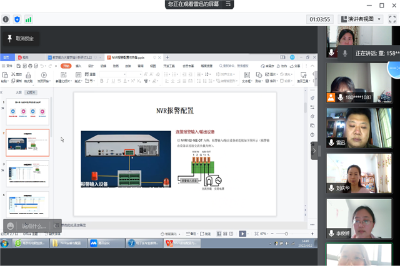This screenshot has height=266, width=400.
Task: Open the 插入 ribbon tab
Action: click(x=78, y=65)
